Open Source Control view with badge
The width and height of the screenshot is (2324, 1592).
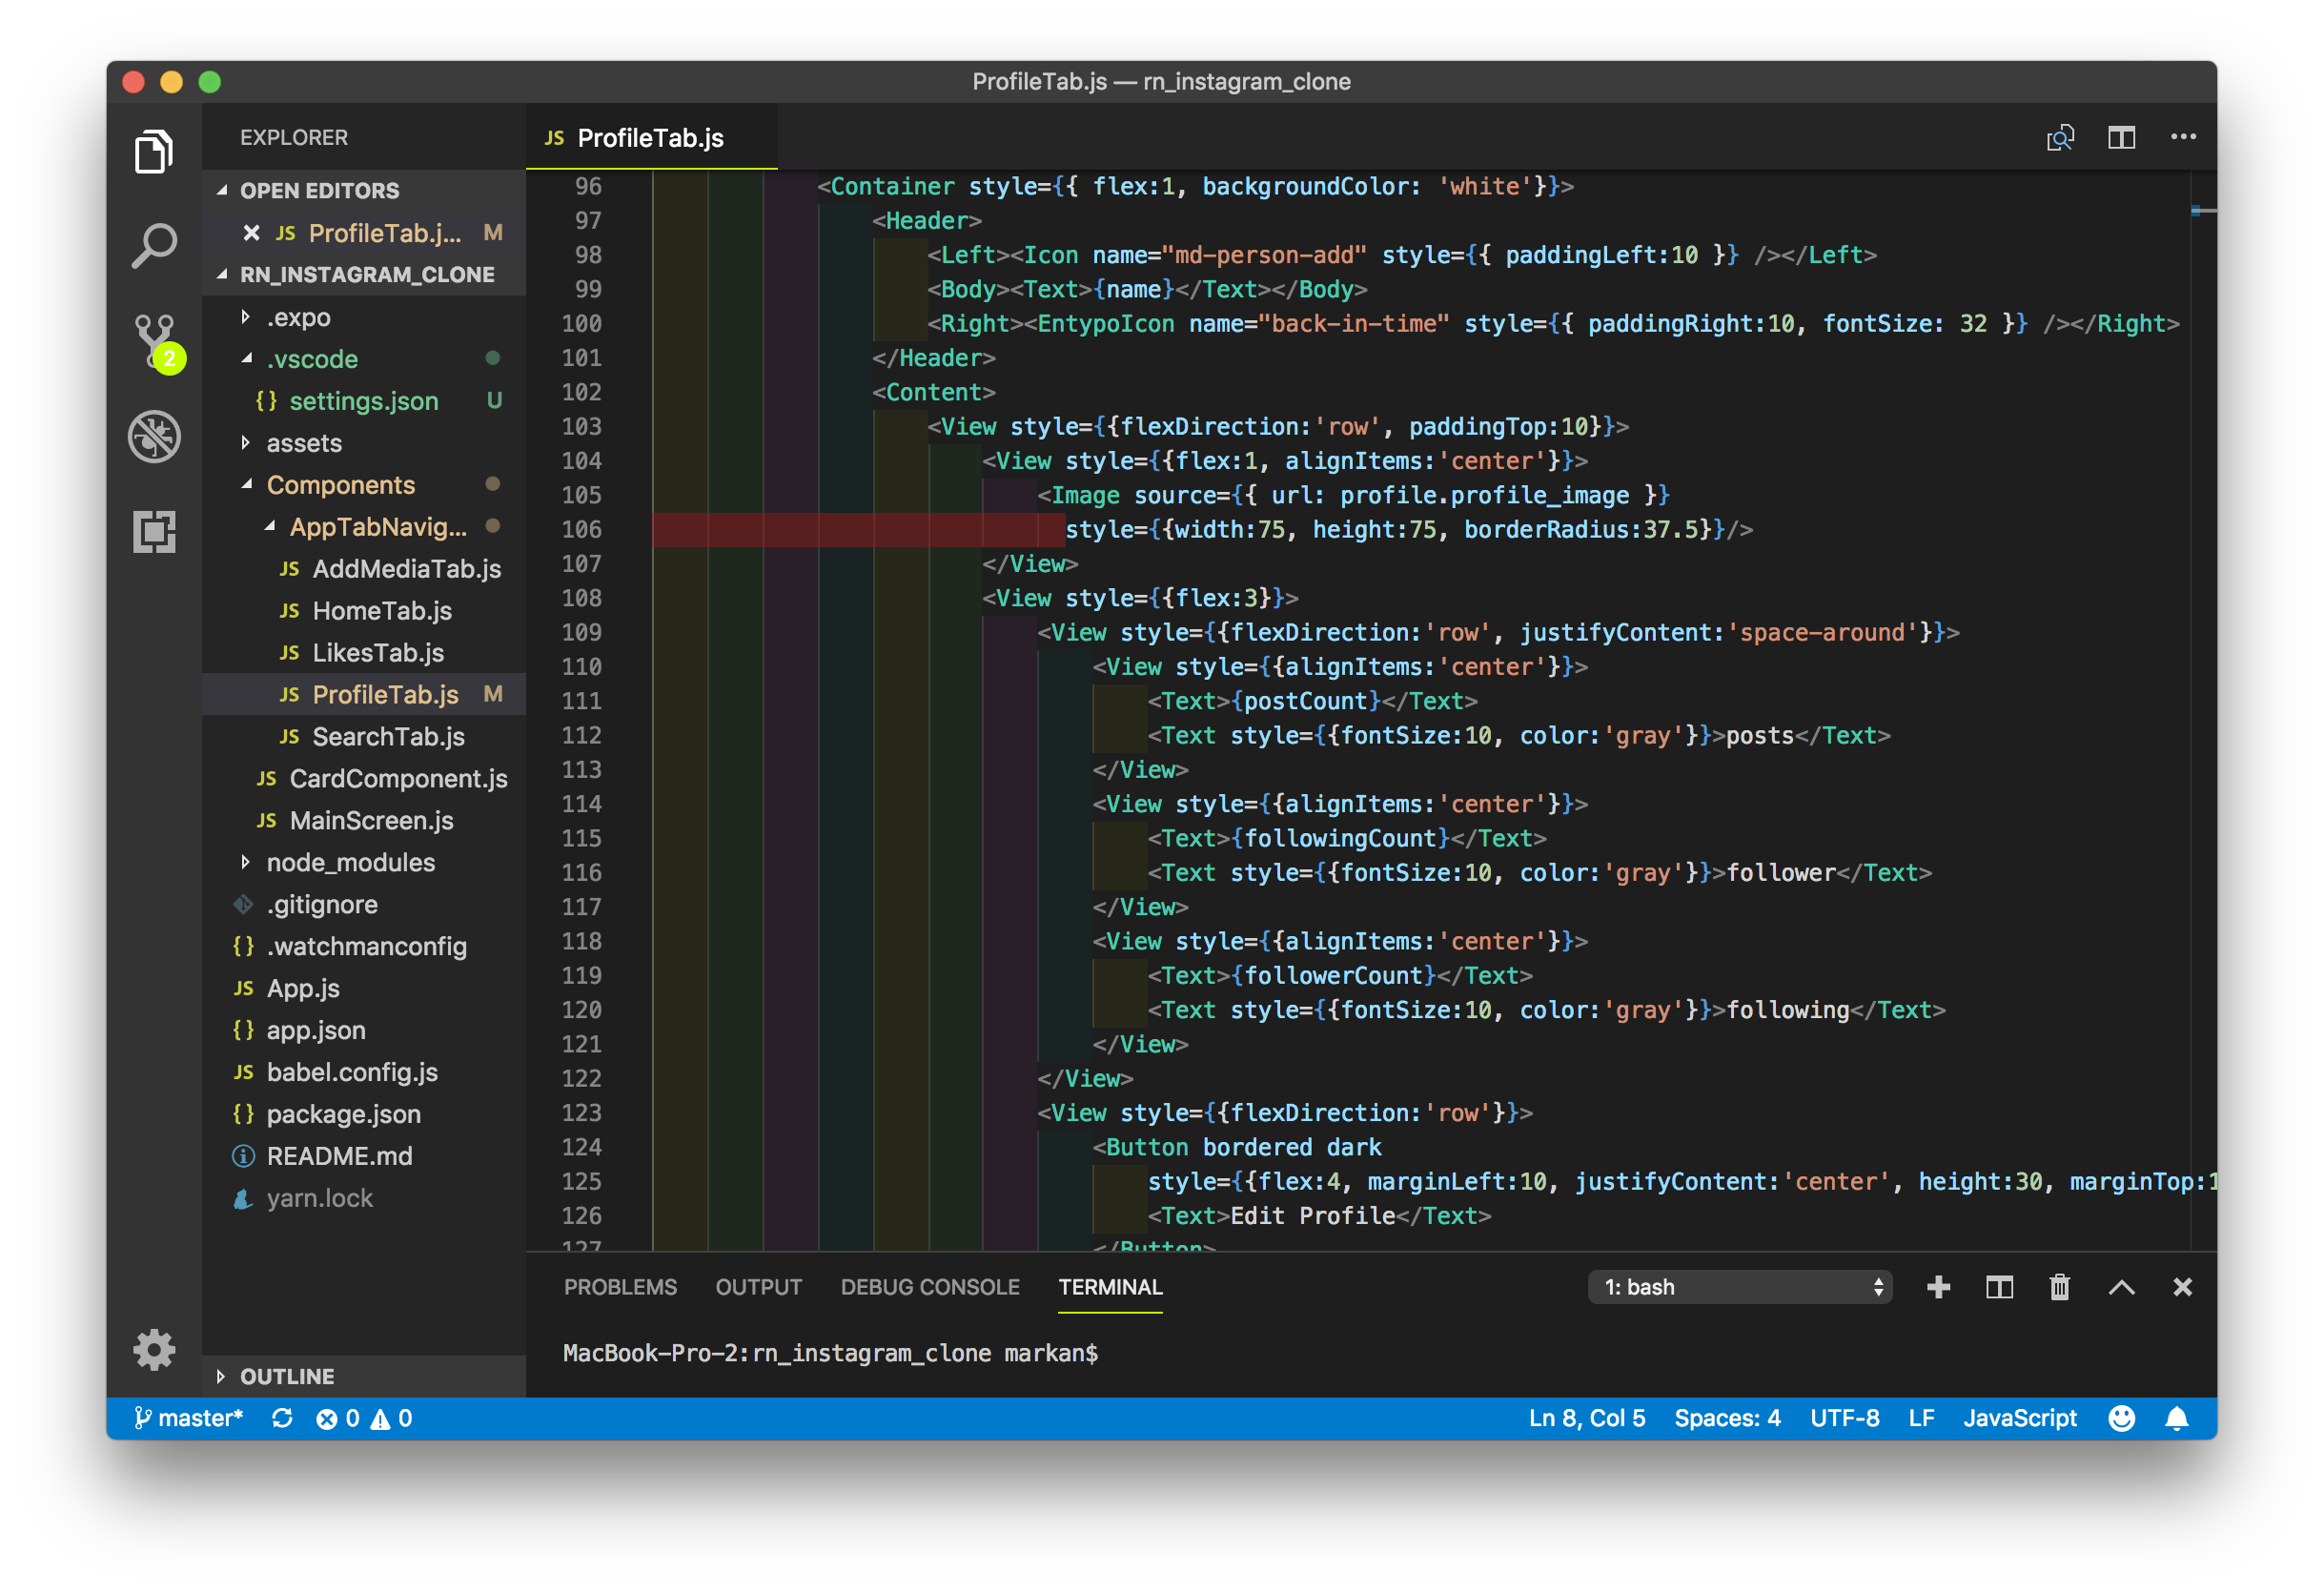(x=154, y=341)
